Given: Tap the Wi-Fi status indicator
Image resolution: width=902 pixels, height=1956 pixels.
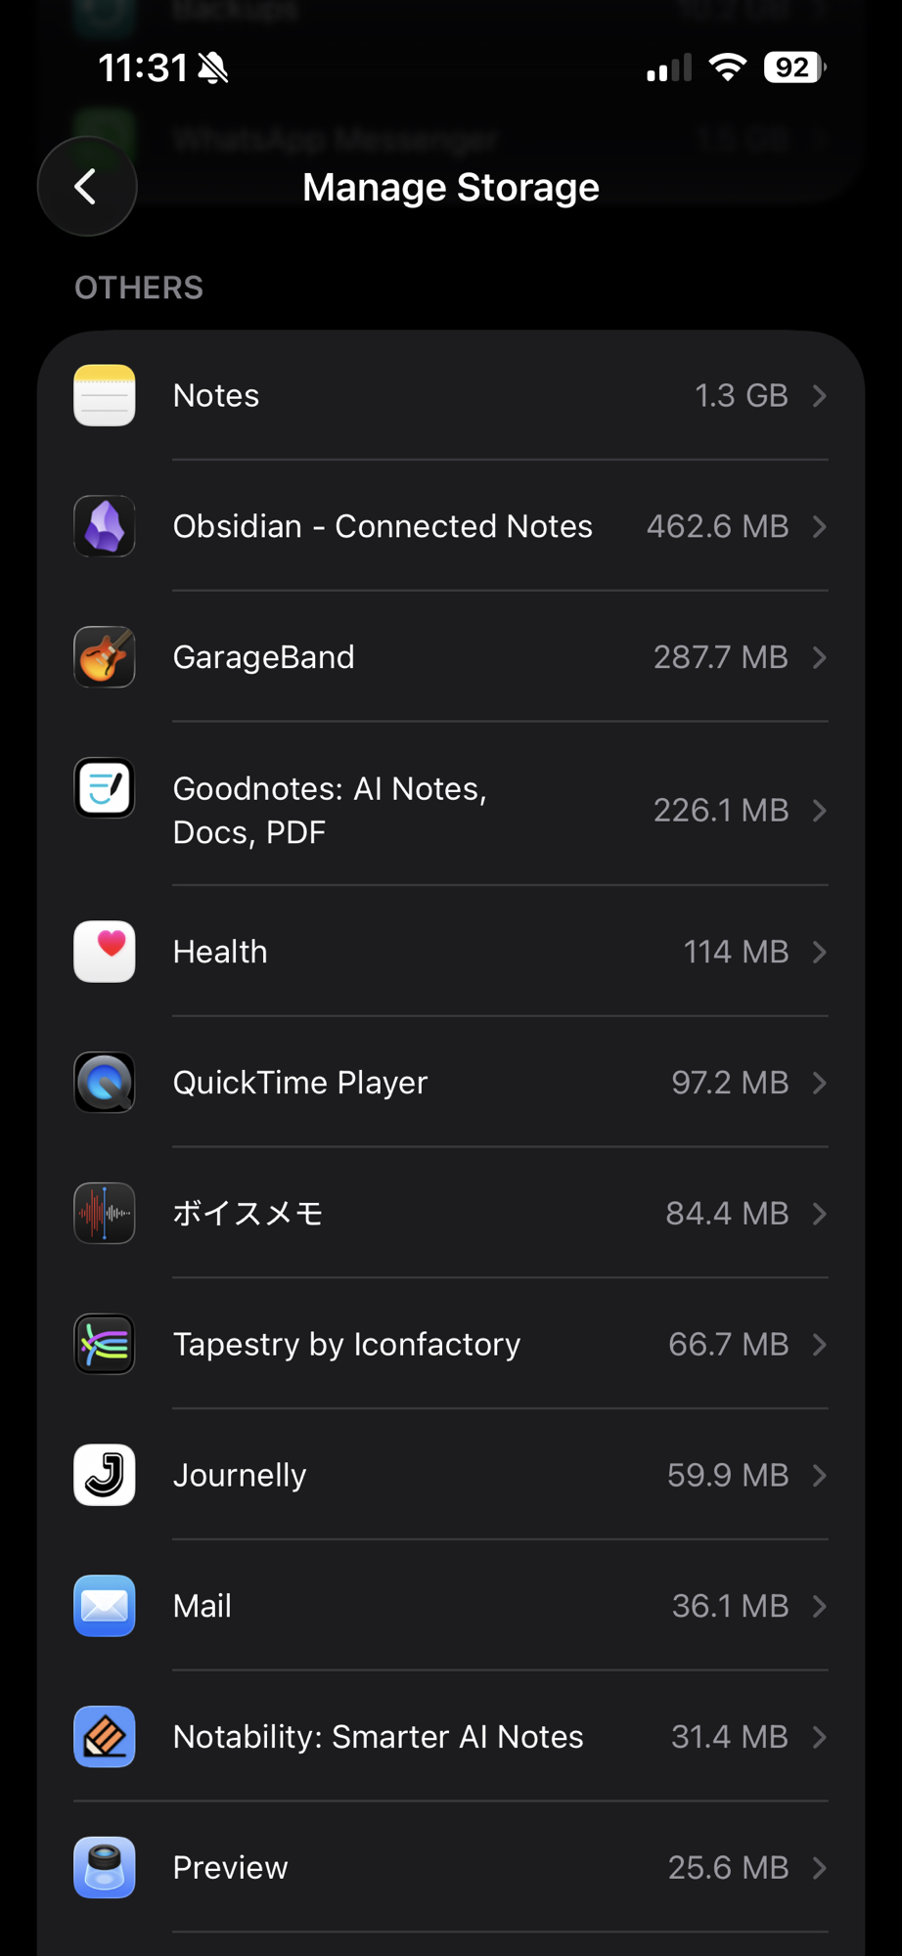Looking at the screenshot, I should 727,67.
